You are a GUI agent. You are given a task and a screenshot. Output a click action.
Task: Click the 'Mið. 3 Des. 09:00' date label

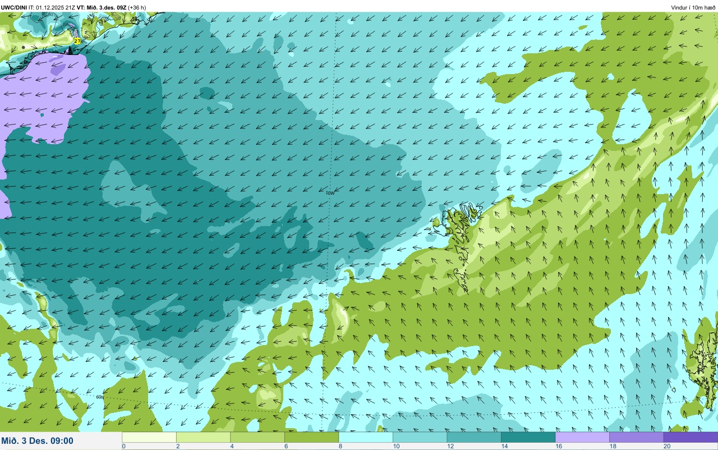coord(37,441)
